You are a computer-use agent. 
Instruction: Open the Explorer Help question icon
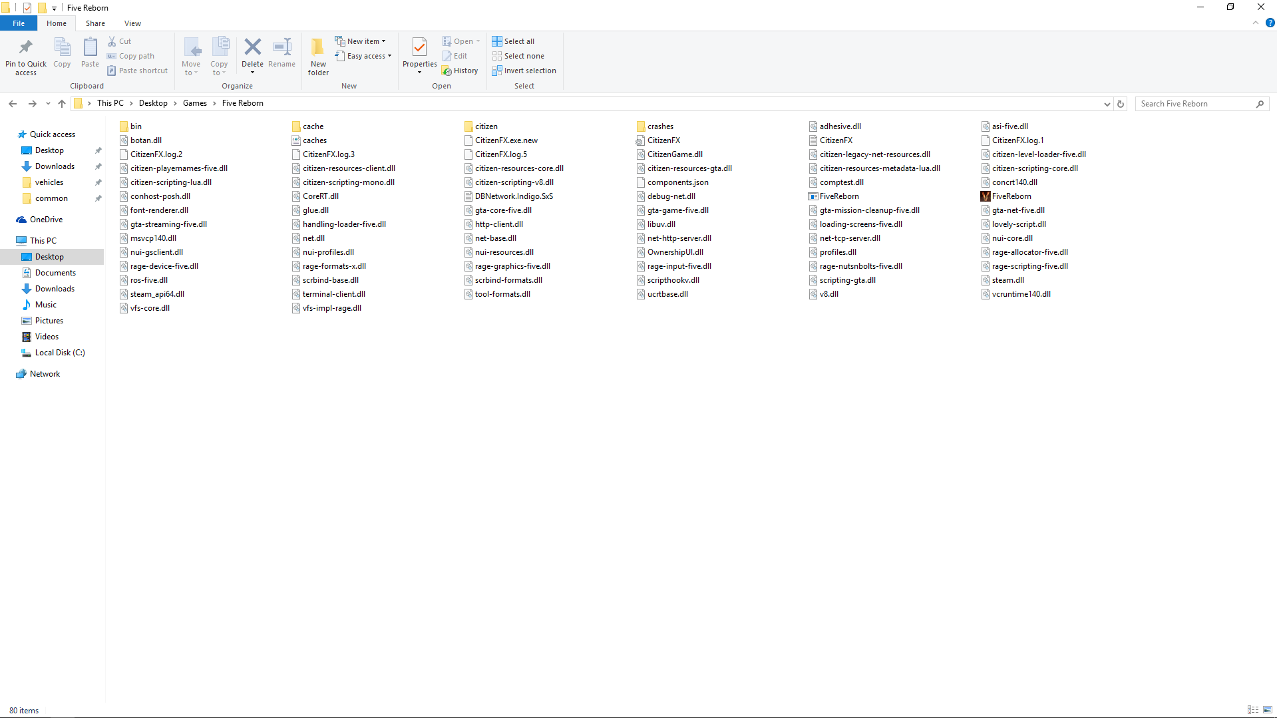coord(1270,23)
